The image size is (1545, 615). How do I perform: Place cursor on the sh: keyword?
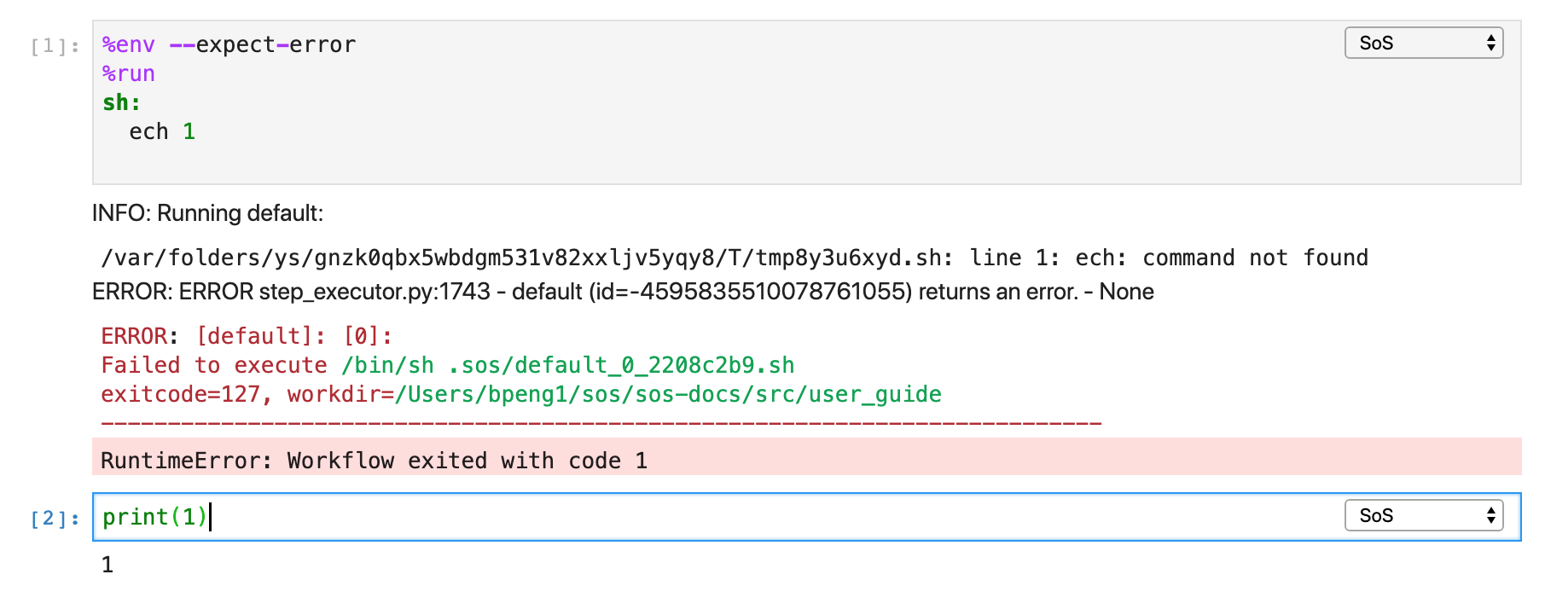pyautogui.click(x=119, y=102)
